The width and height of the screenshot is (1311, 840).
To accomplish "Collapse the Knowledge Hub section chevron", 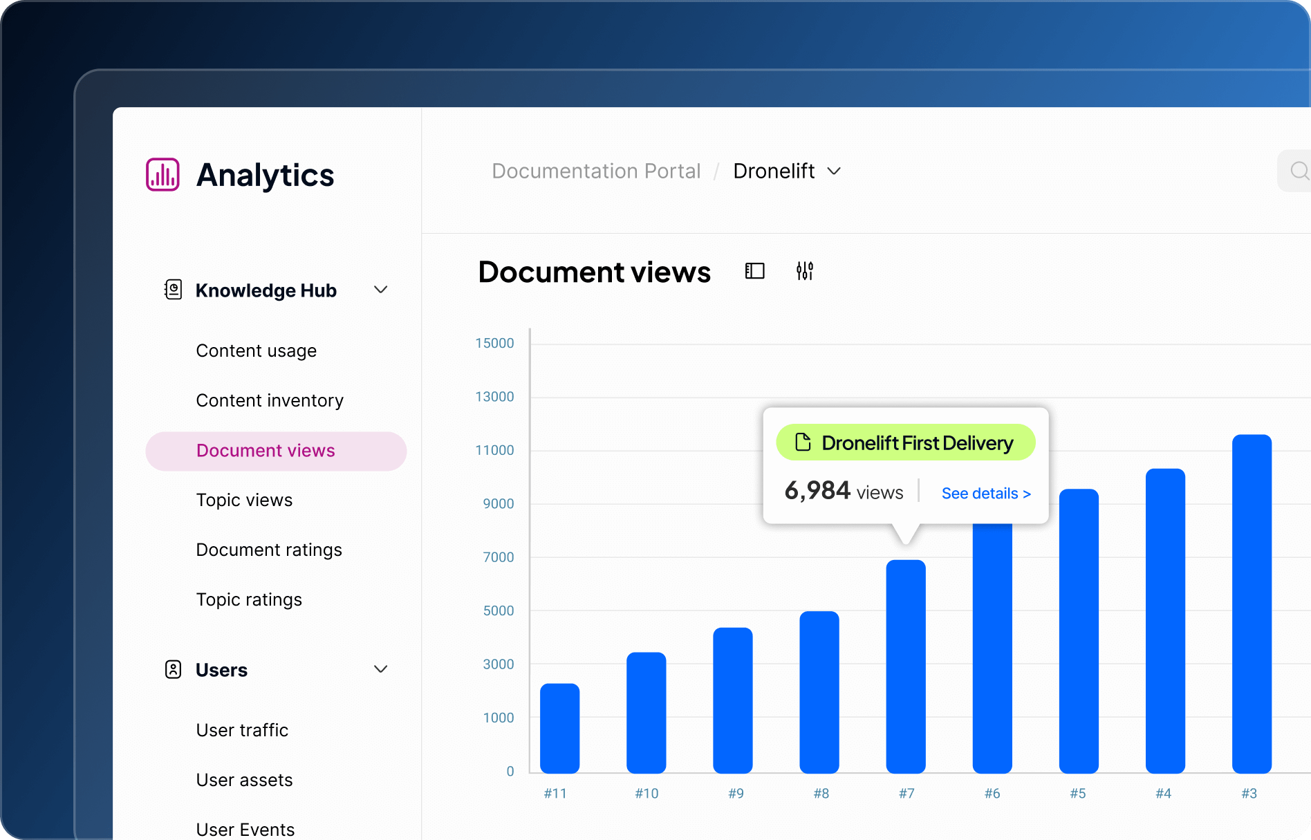I will click(380, 290).
